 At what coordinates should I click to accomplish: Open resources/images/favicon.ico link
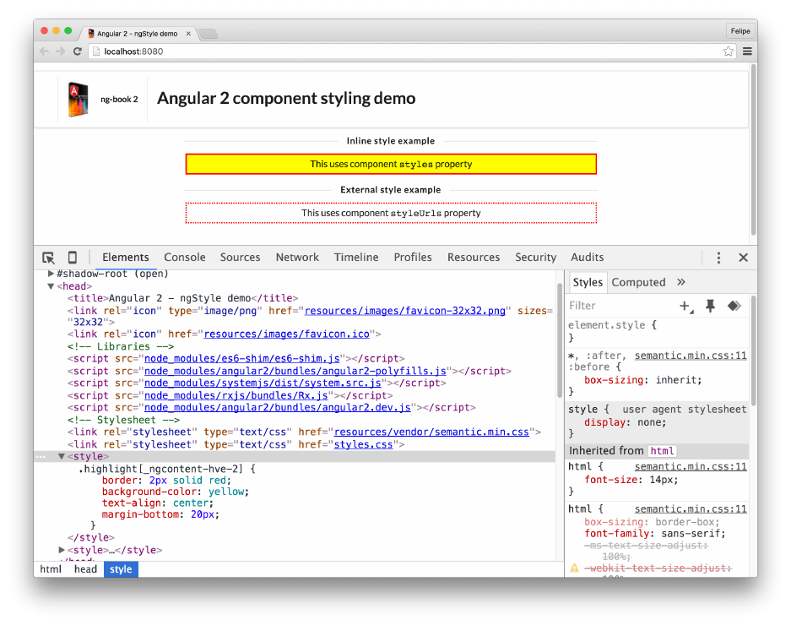coord(286,334)
